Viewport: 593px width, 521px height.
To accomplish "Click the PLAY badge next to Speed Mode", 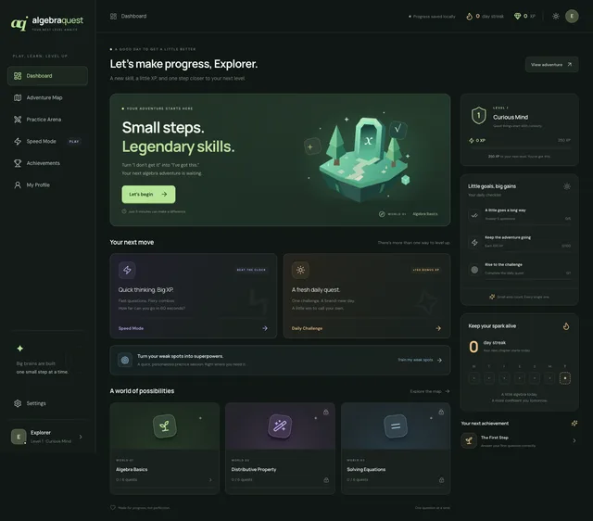I will coord(74,142).
